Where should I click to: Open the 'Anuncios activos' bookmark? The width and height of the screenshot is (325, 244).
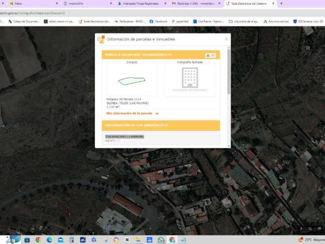(276, 21)
